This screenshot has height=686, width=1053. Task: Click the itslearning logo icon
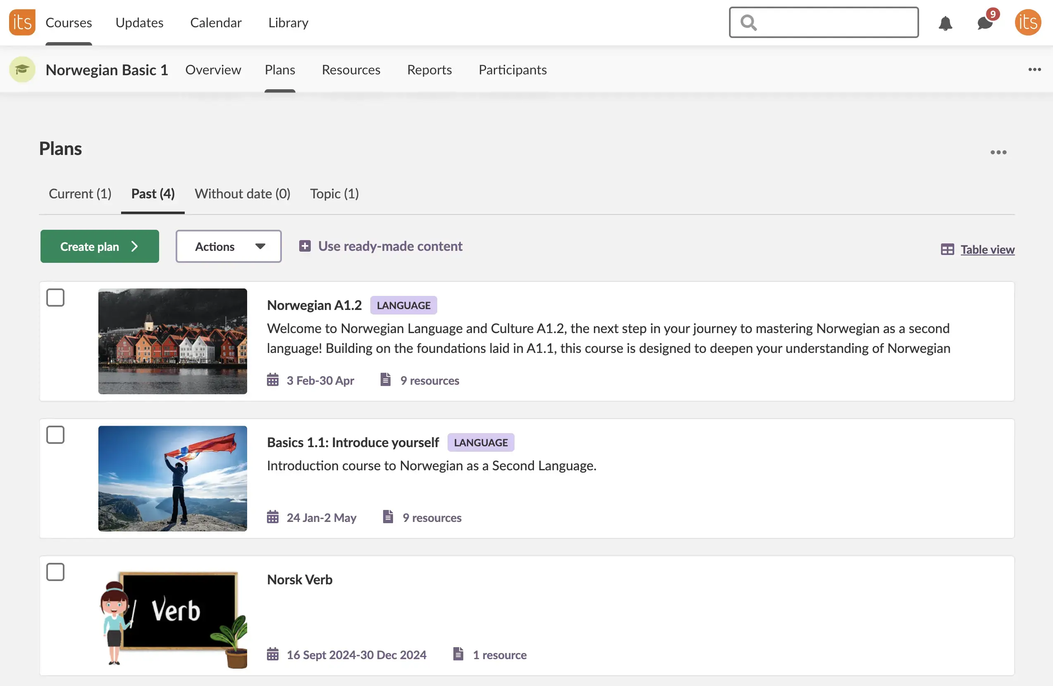pyautogui.click(x=21, y=22)
